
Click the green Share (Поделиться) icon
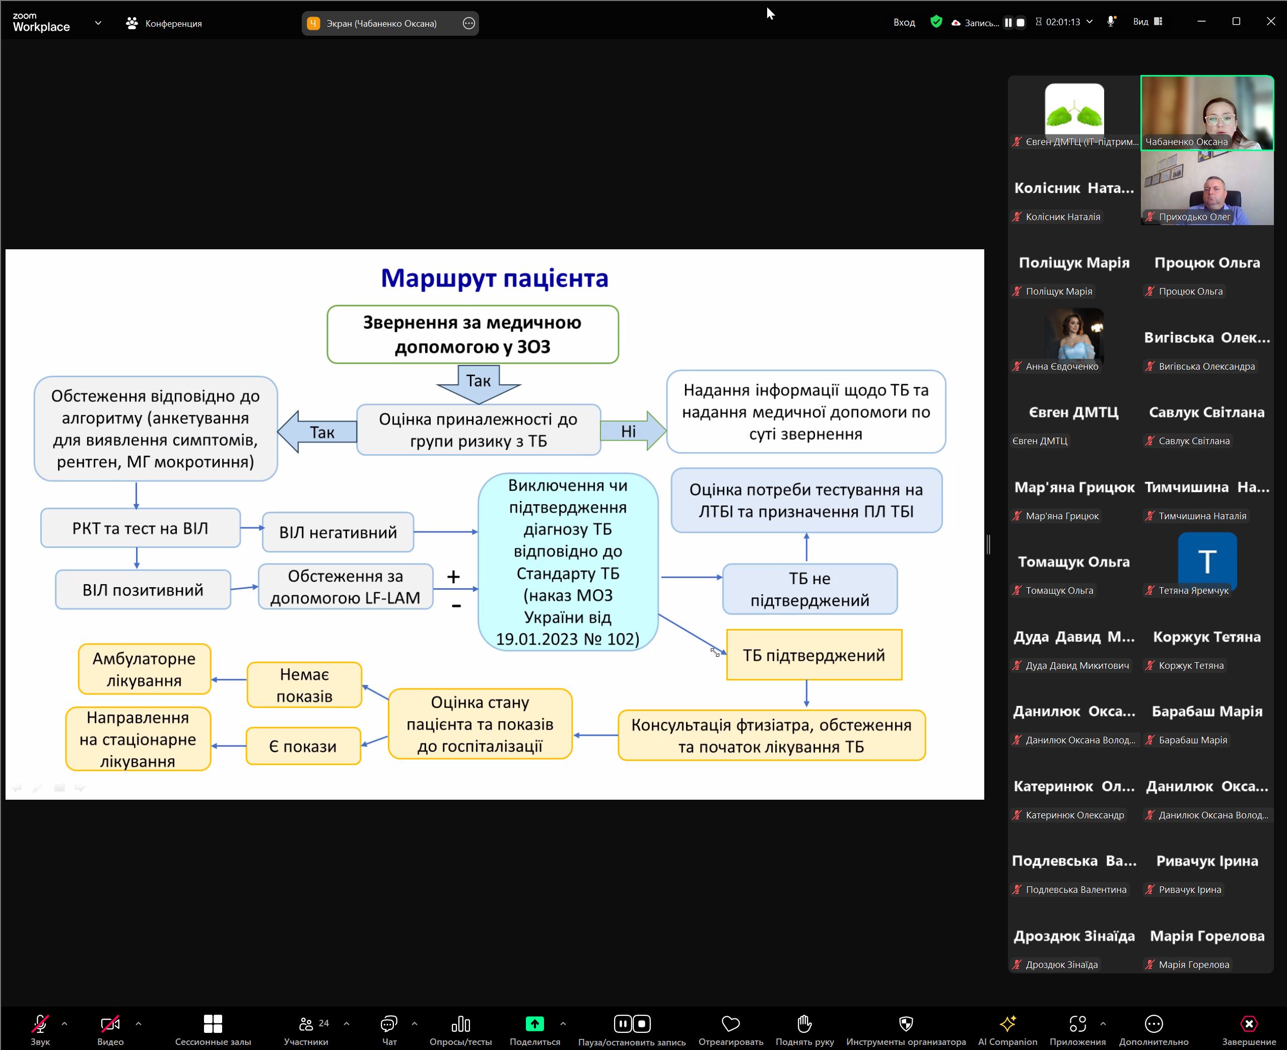[534, 1023]
